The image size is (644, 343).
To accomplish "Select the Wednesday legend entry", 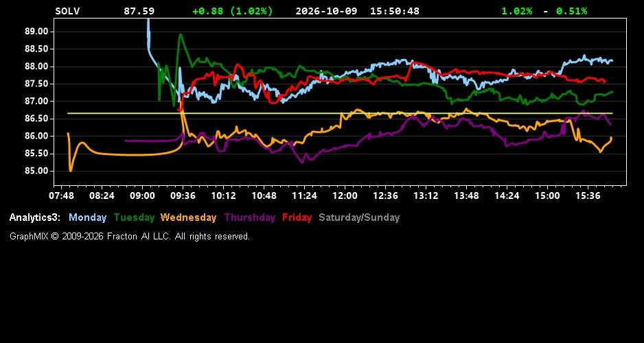I will (x=189, y=217).
